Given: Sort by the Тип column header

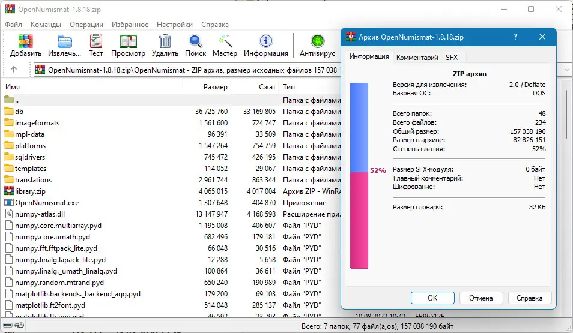Looking at the screenshot, I should 310,87.
